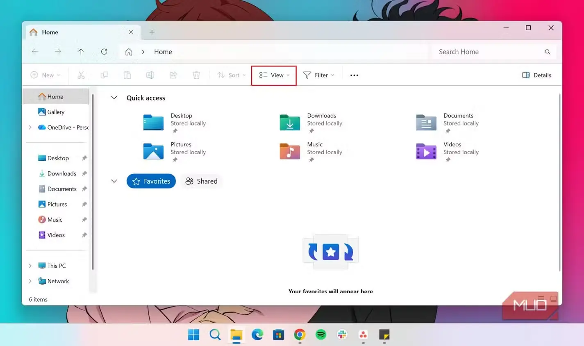
Task: Click the home icon in address bar
Action: point(129,52)
